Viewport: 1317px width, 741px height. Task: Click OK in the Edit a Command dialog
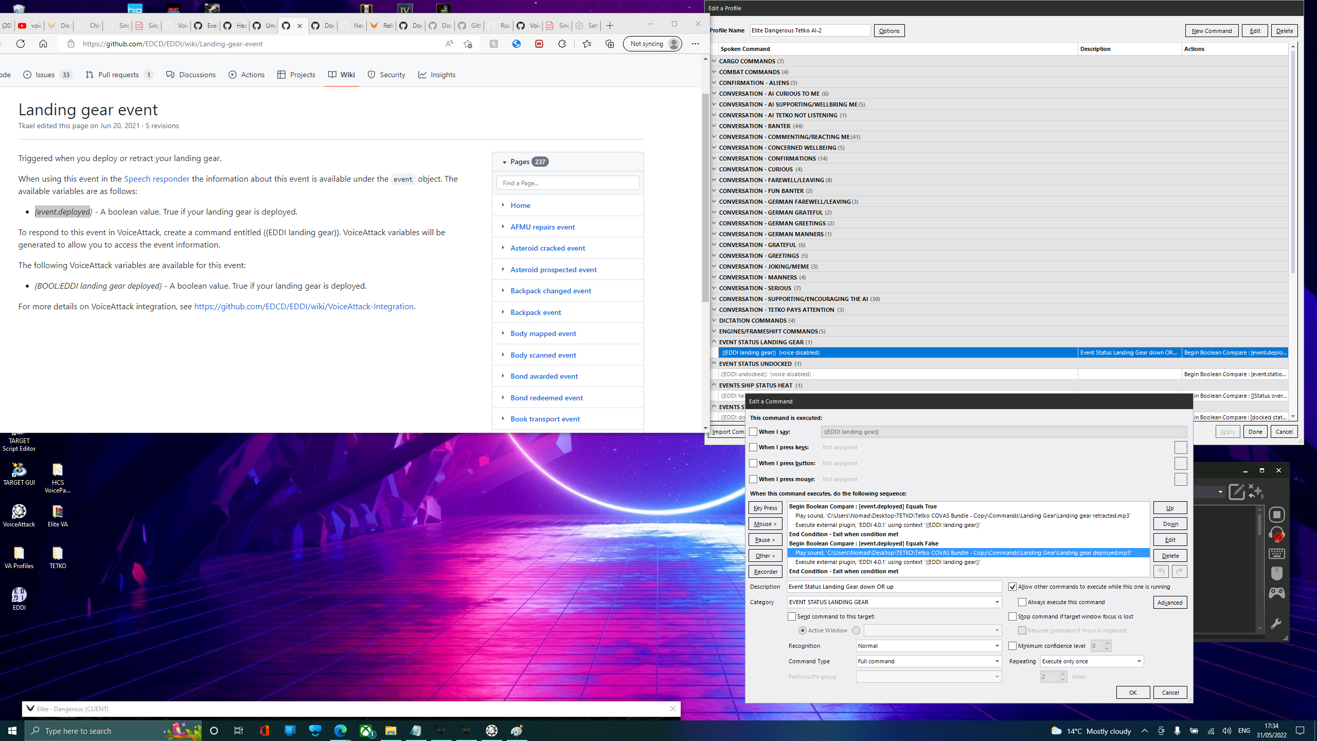point(1133,693)
